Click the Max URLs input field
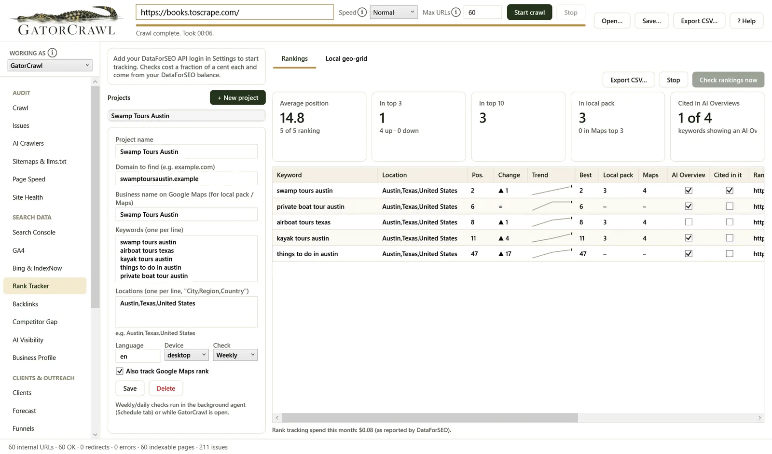This screenshot has height=454, width=772. coord(482,13)
